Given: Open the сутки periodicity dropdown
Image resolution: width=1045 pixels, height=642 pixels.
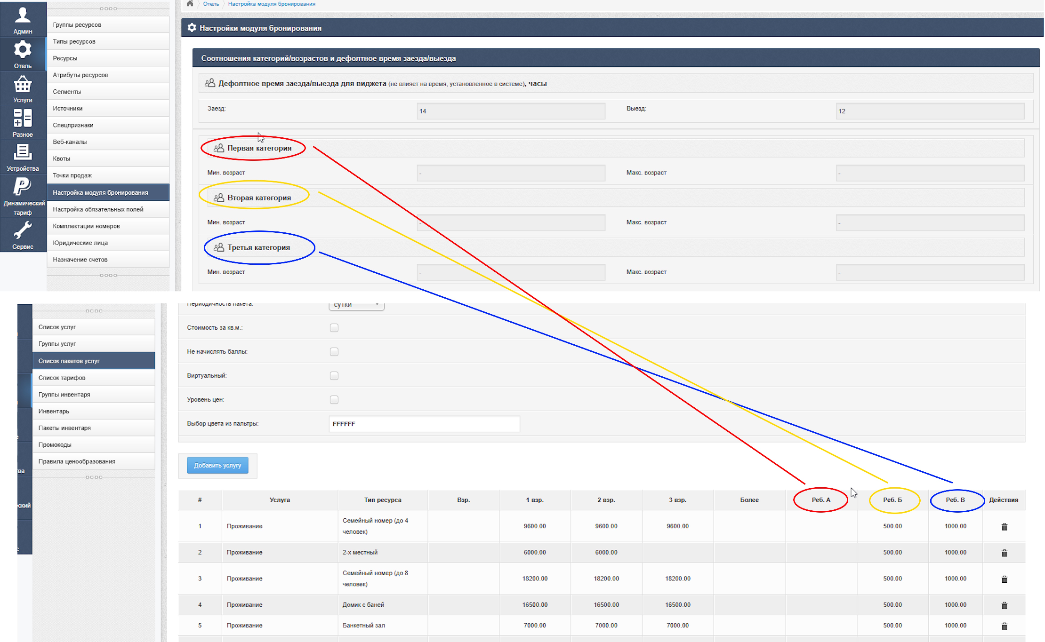Looking at the screenshot, I should [356, 305].
